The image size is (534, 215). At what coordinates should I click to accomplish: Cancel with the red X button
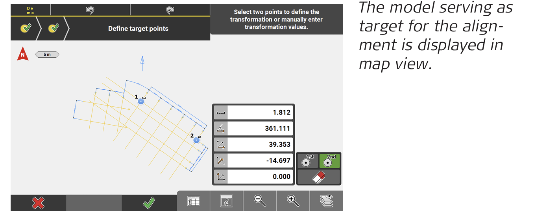click(x=38, y=203)
